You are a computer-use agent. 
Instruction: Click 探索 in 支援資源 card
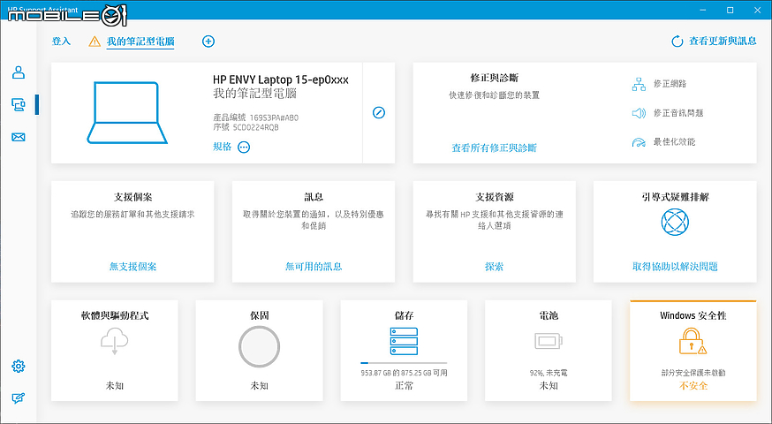pyautogui.click(x=494, y=267)
